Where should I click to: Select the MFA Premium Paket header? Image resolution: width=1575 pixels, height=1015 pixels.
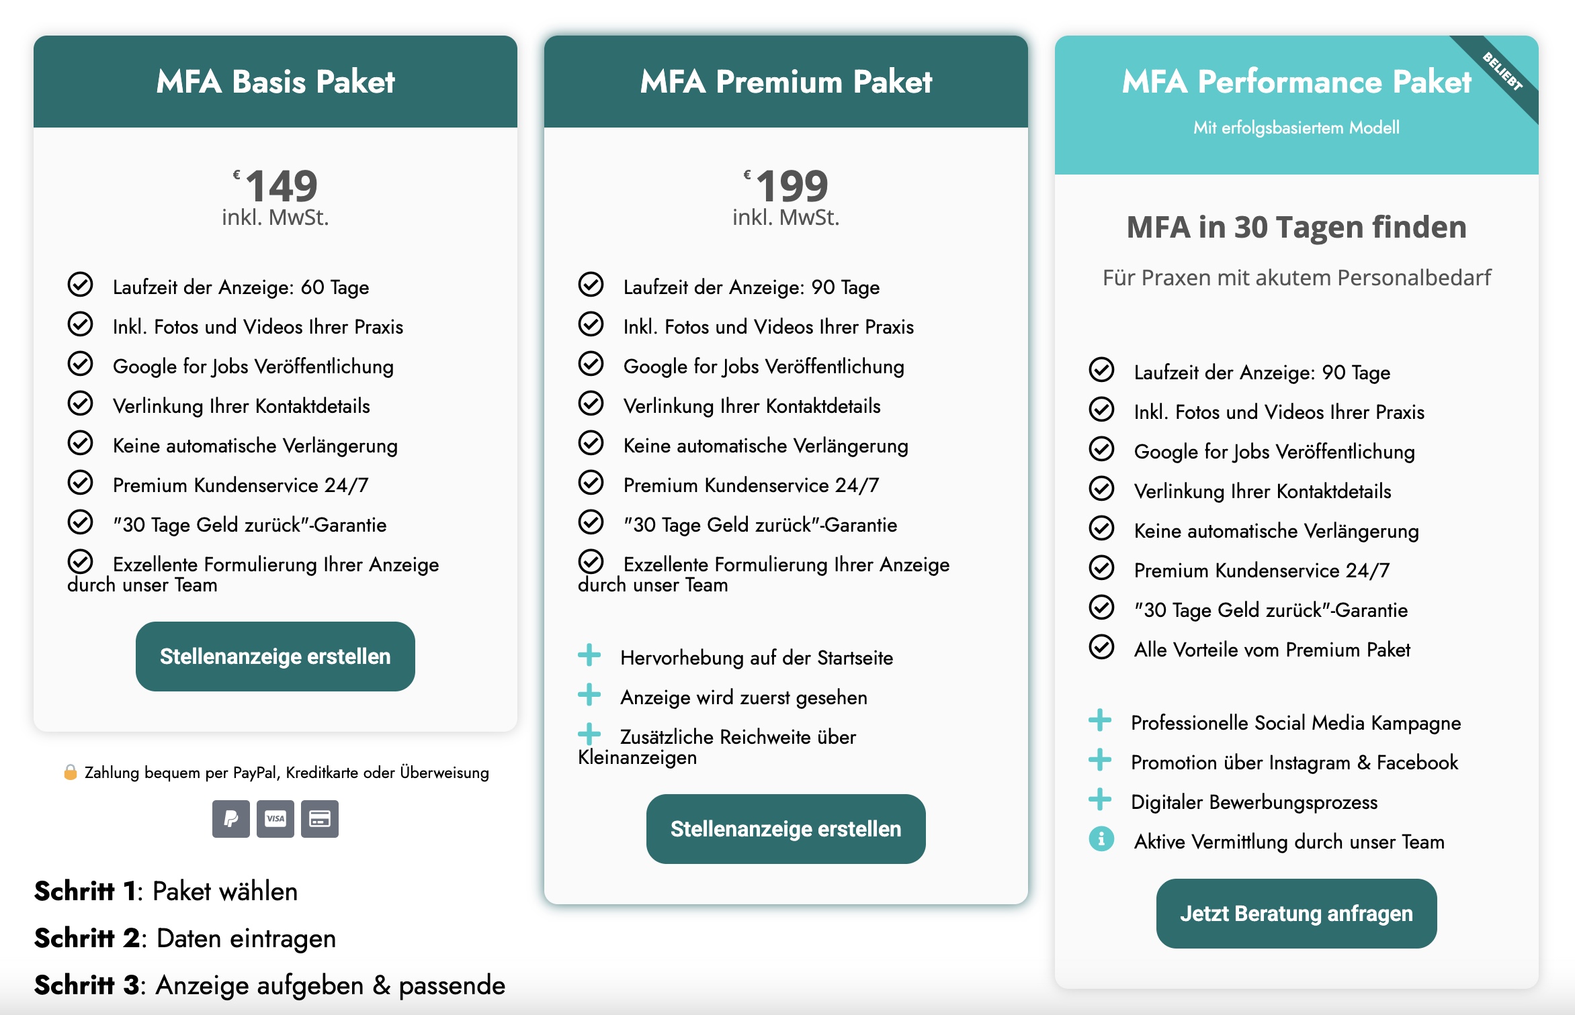click(786, 82)
